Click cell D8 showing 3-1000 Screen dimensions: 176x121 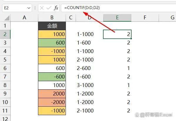(89, 85)
